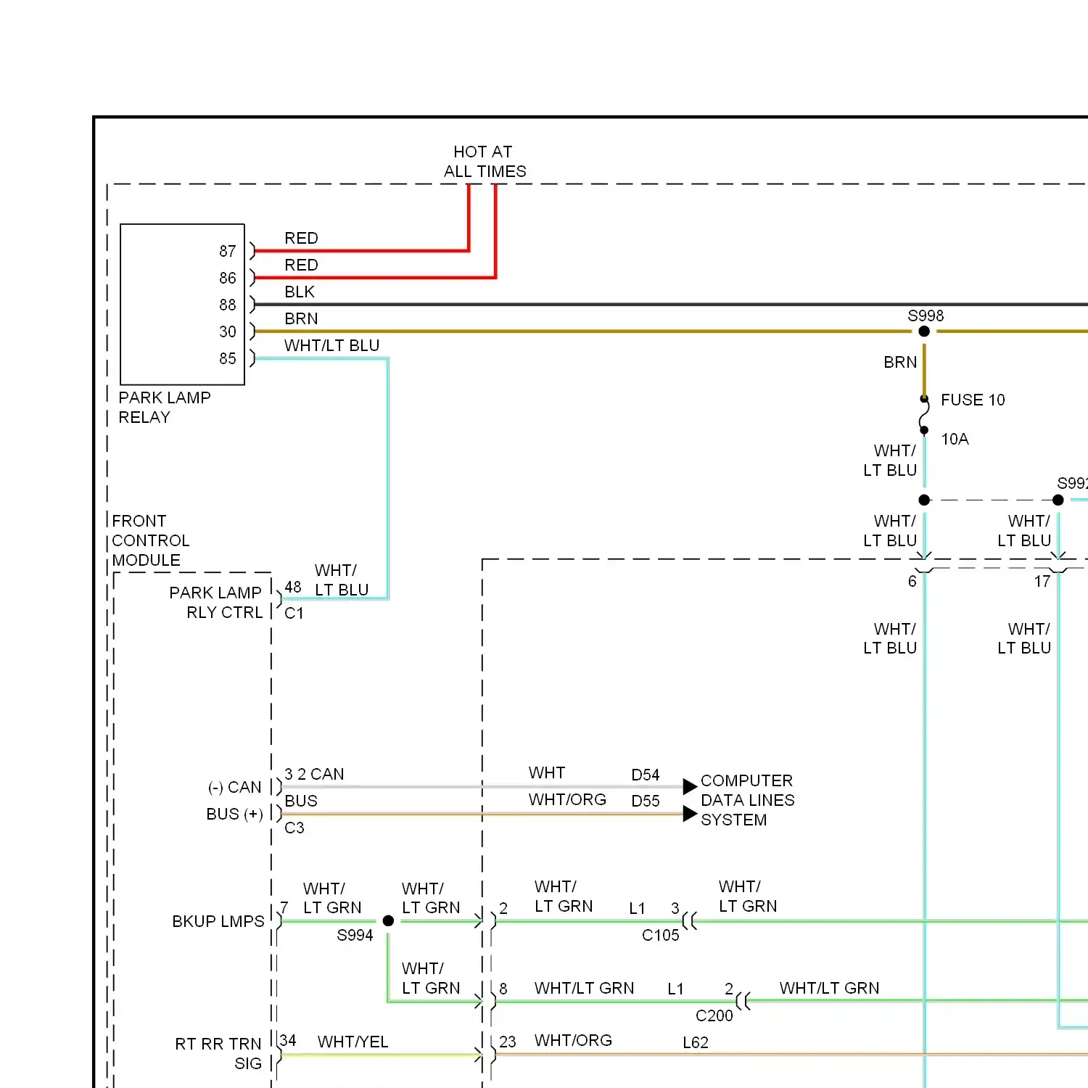
Task: Click relay terminal number 30
Action: (x=228, y=331)
